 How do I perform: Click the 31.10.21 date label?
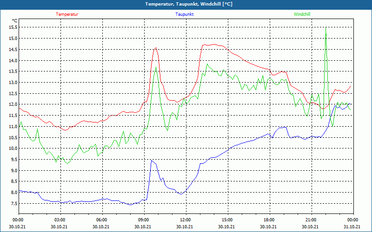point(352,226)
